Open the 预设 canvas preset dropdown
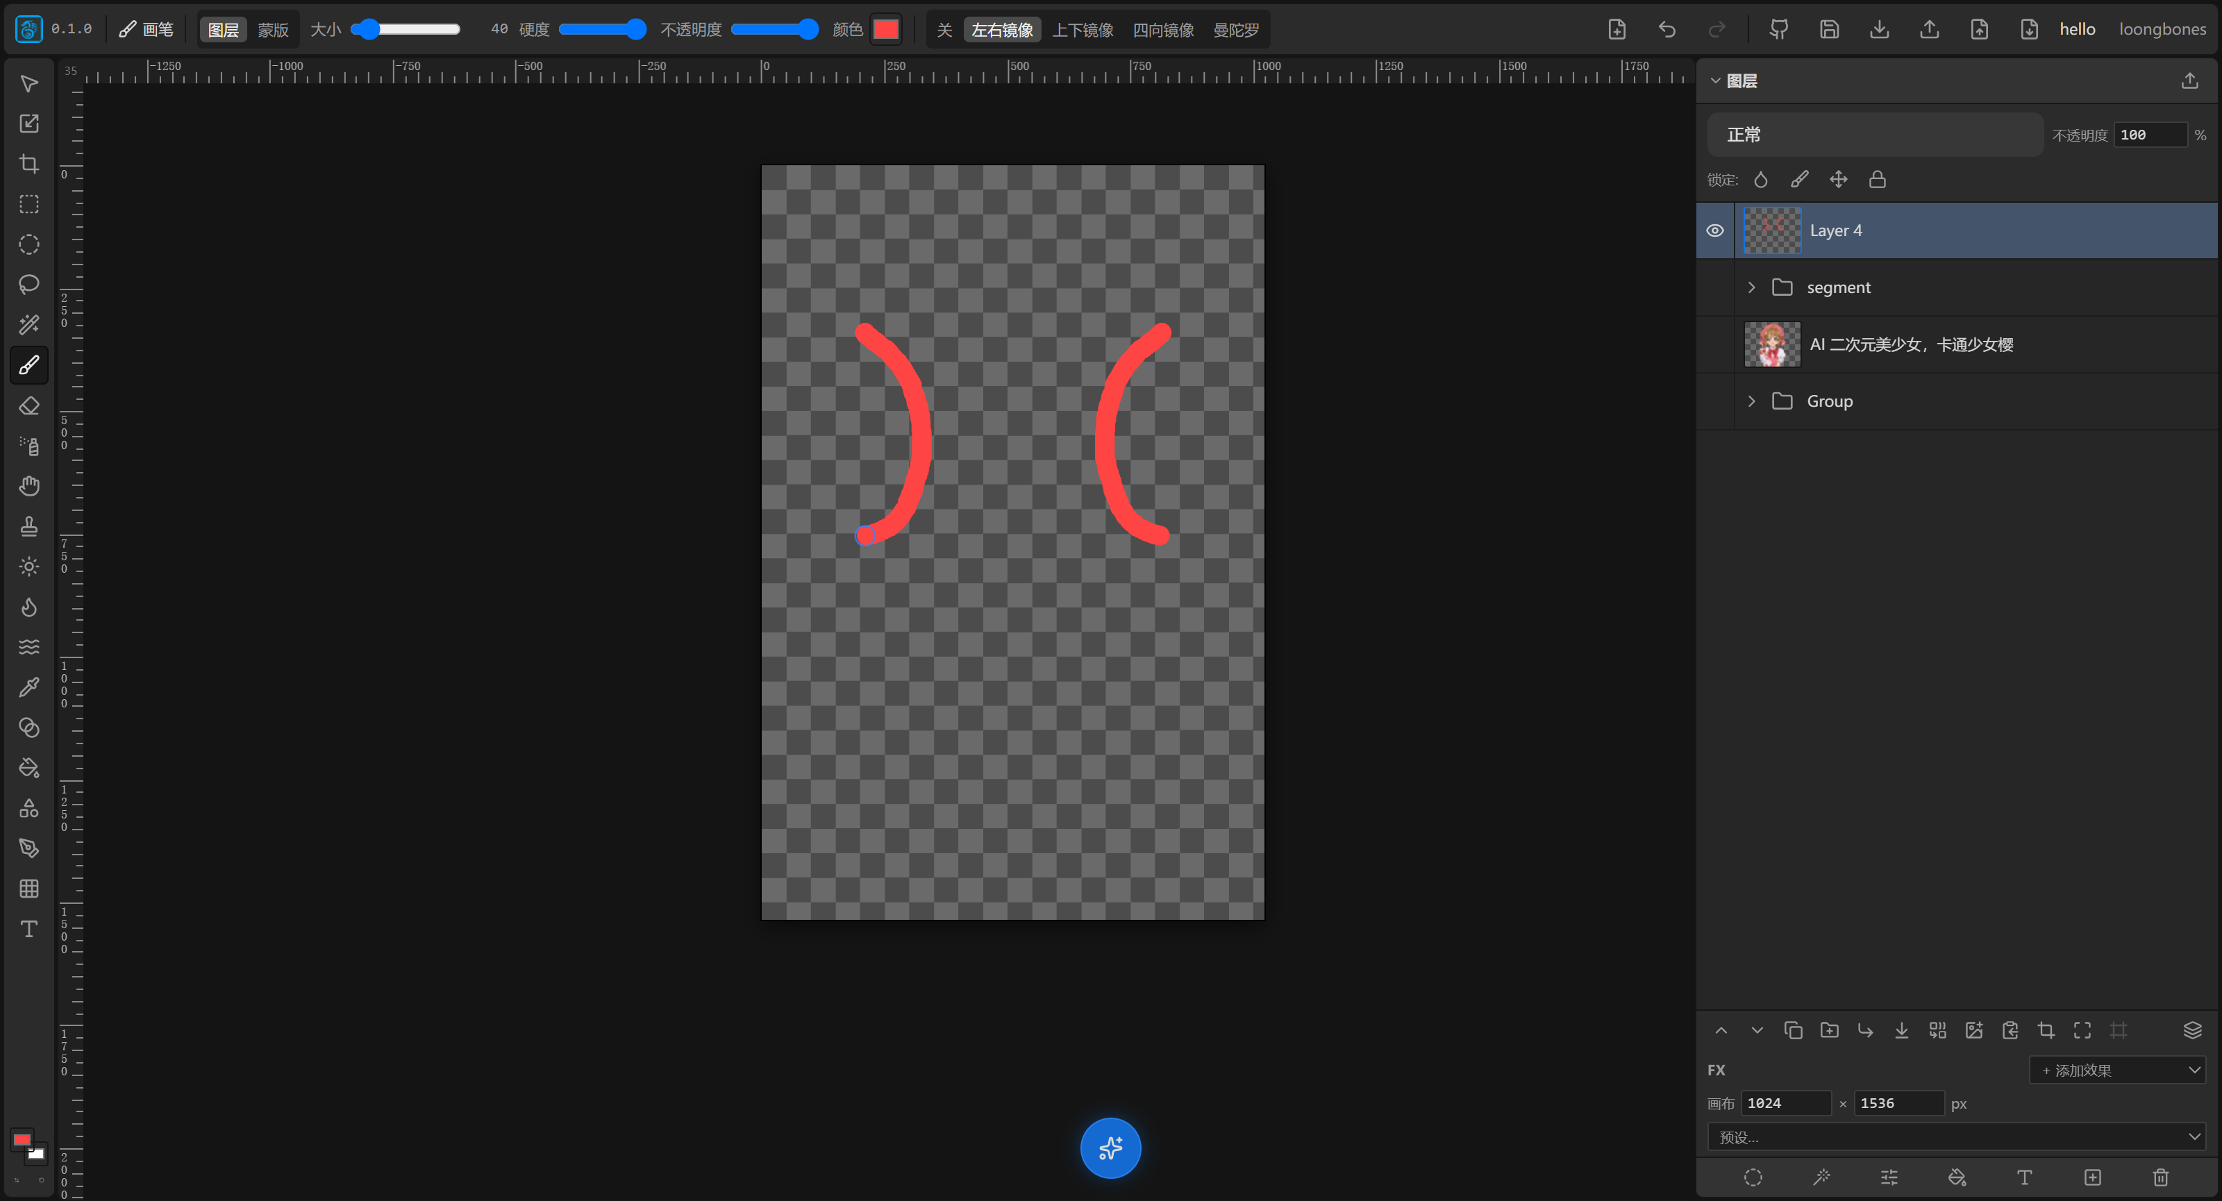The width and height of the screenshot is (2222, 1201). pos(1956,1136)
